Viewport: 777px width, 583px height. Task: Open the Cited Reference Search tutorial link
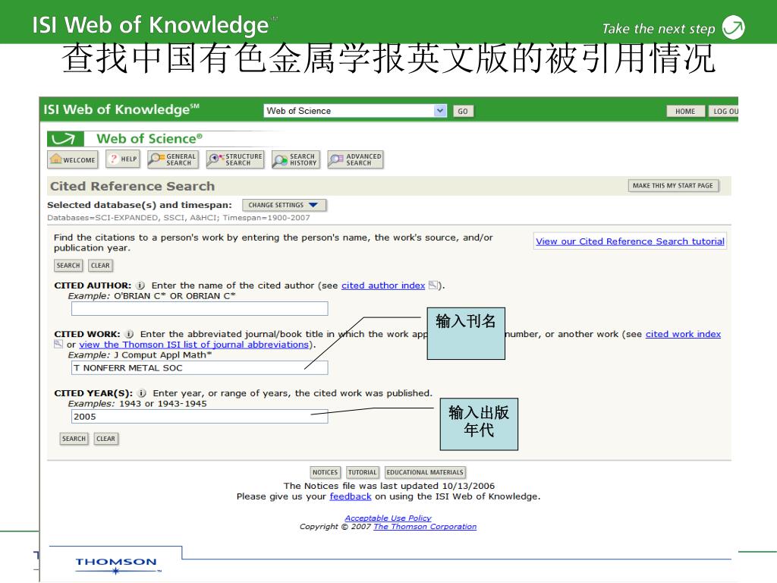pyautogui.click(x=630, y=241)
